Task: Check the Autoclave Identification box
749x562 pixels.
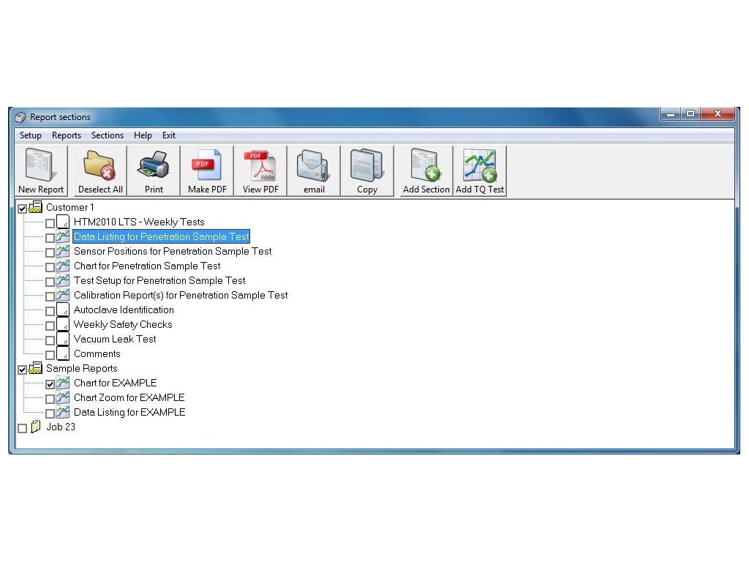Action: click(x=49, y=310)
